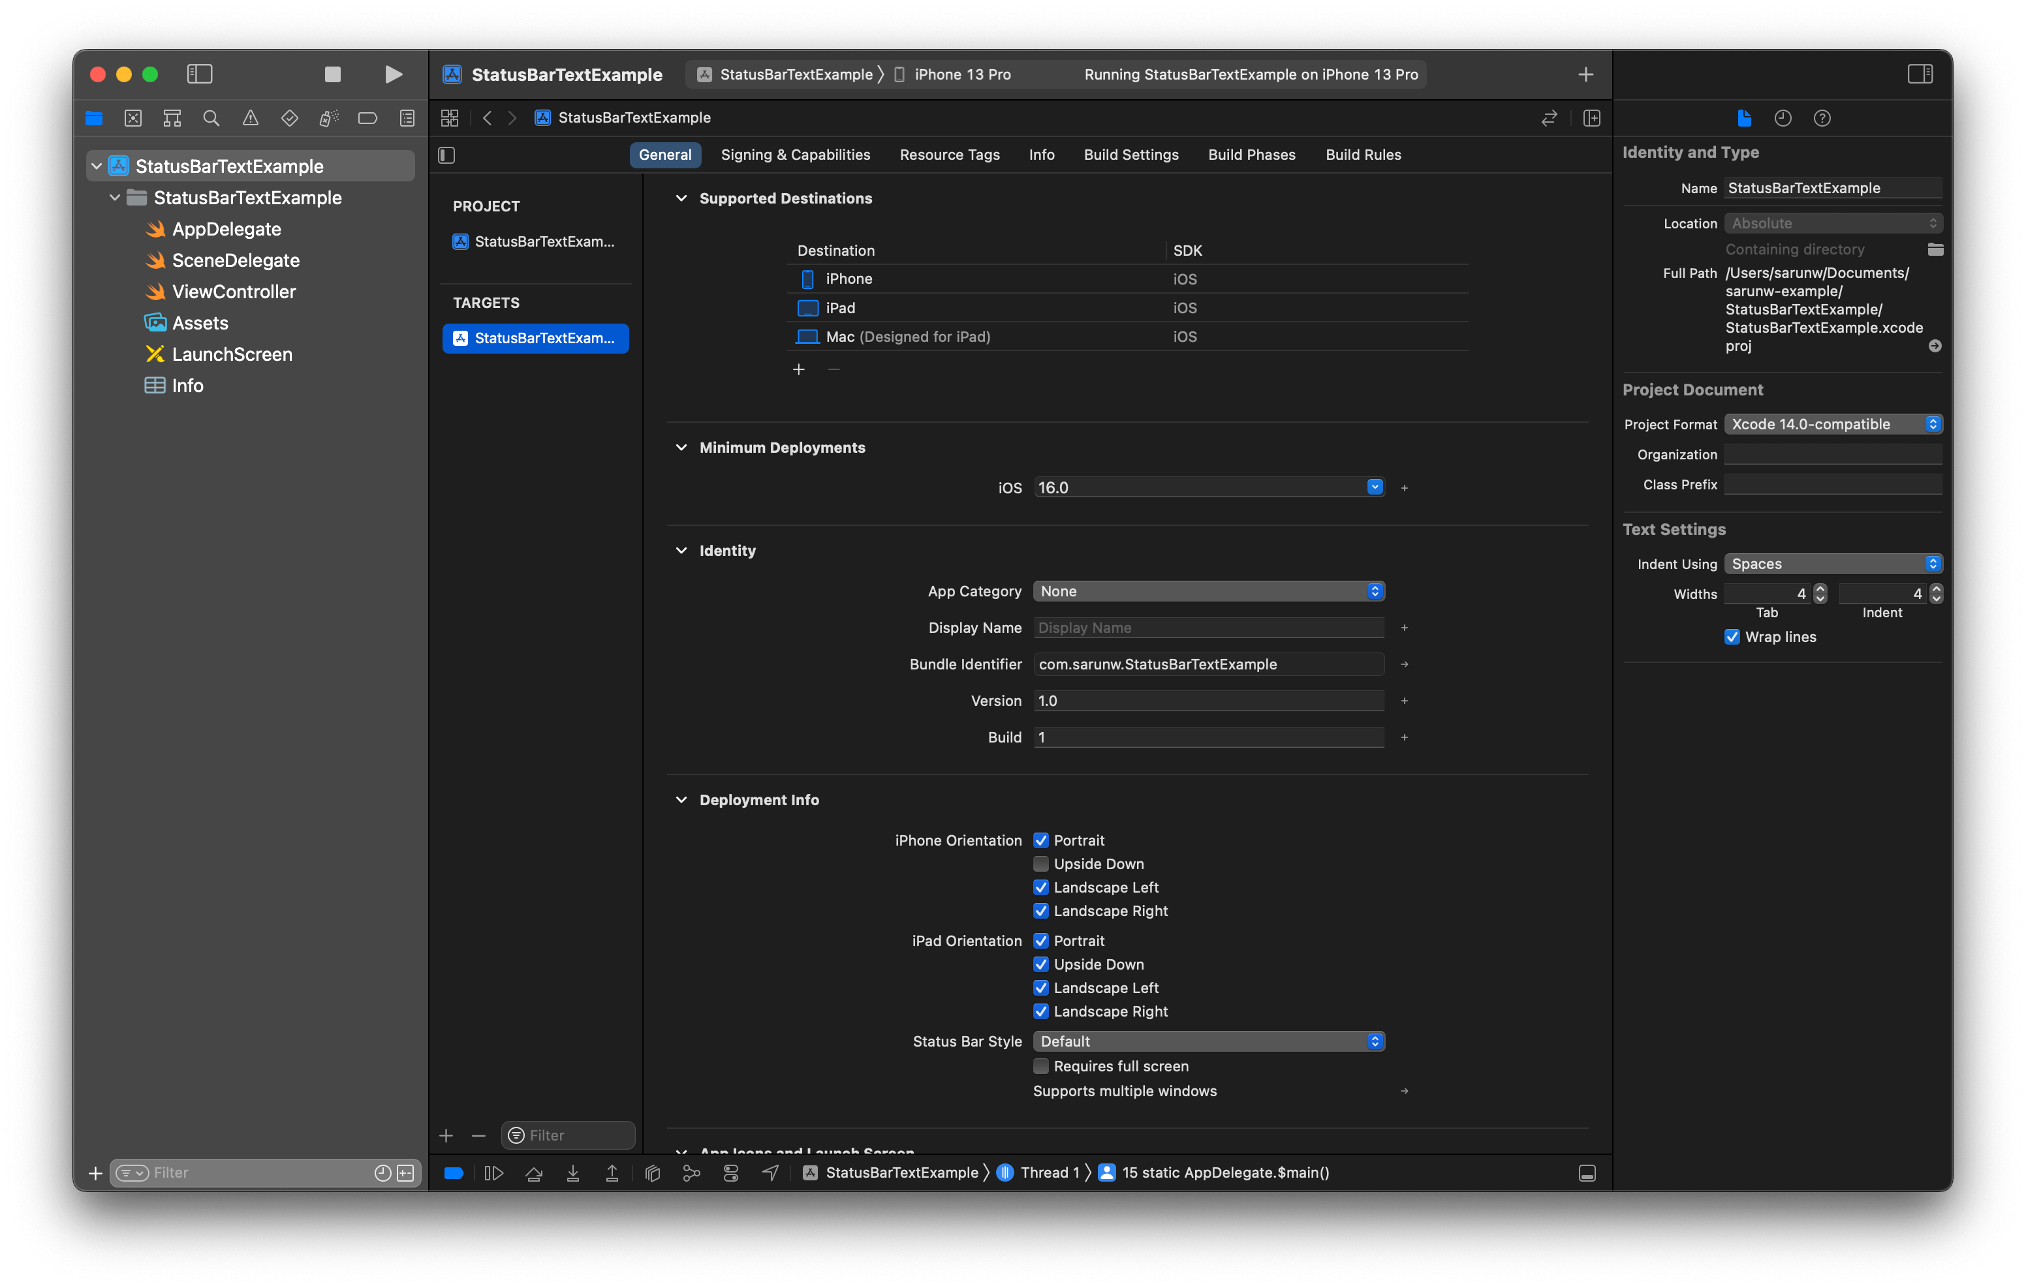This screenshot has width=2026, height=1288.
Task: Open the App Category dropdown
Action: click(x=1208, y=591)
